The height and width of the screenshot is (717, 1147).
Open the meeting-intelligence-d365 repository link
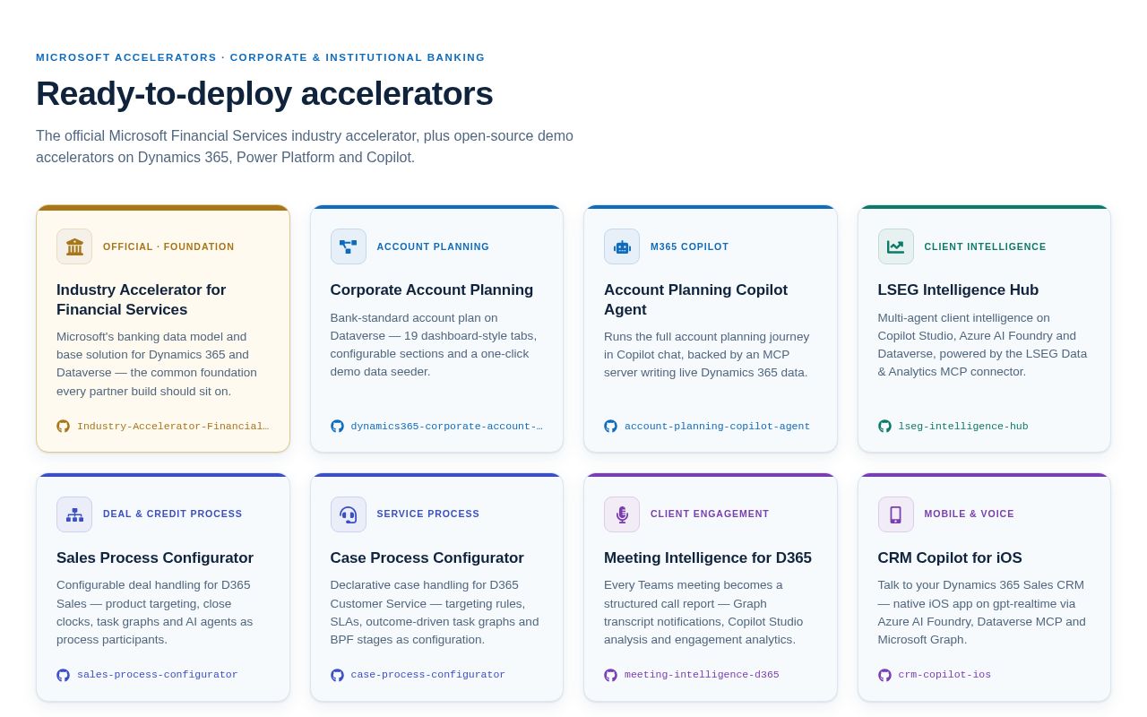tap(692, 675)
